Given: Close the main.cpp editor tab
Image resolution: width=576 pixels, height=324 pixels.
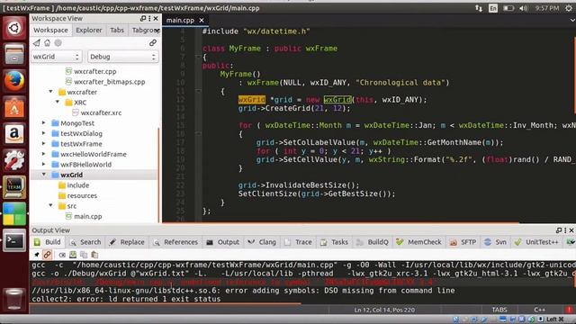Looking at the screenshot, I should coord(202,20).
